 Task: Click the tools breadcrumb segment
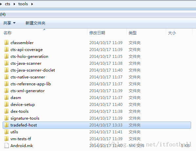(x=23, y=4)
